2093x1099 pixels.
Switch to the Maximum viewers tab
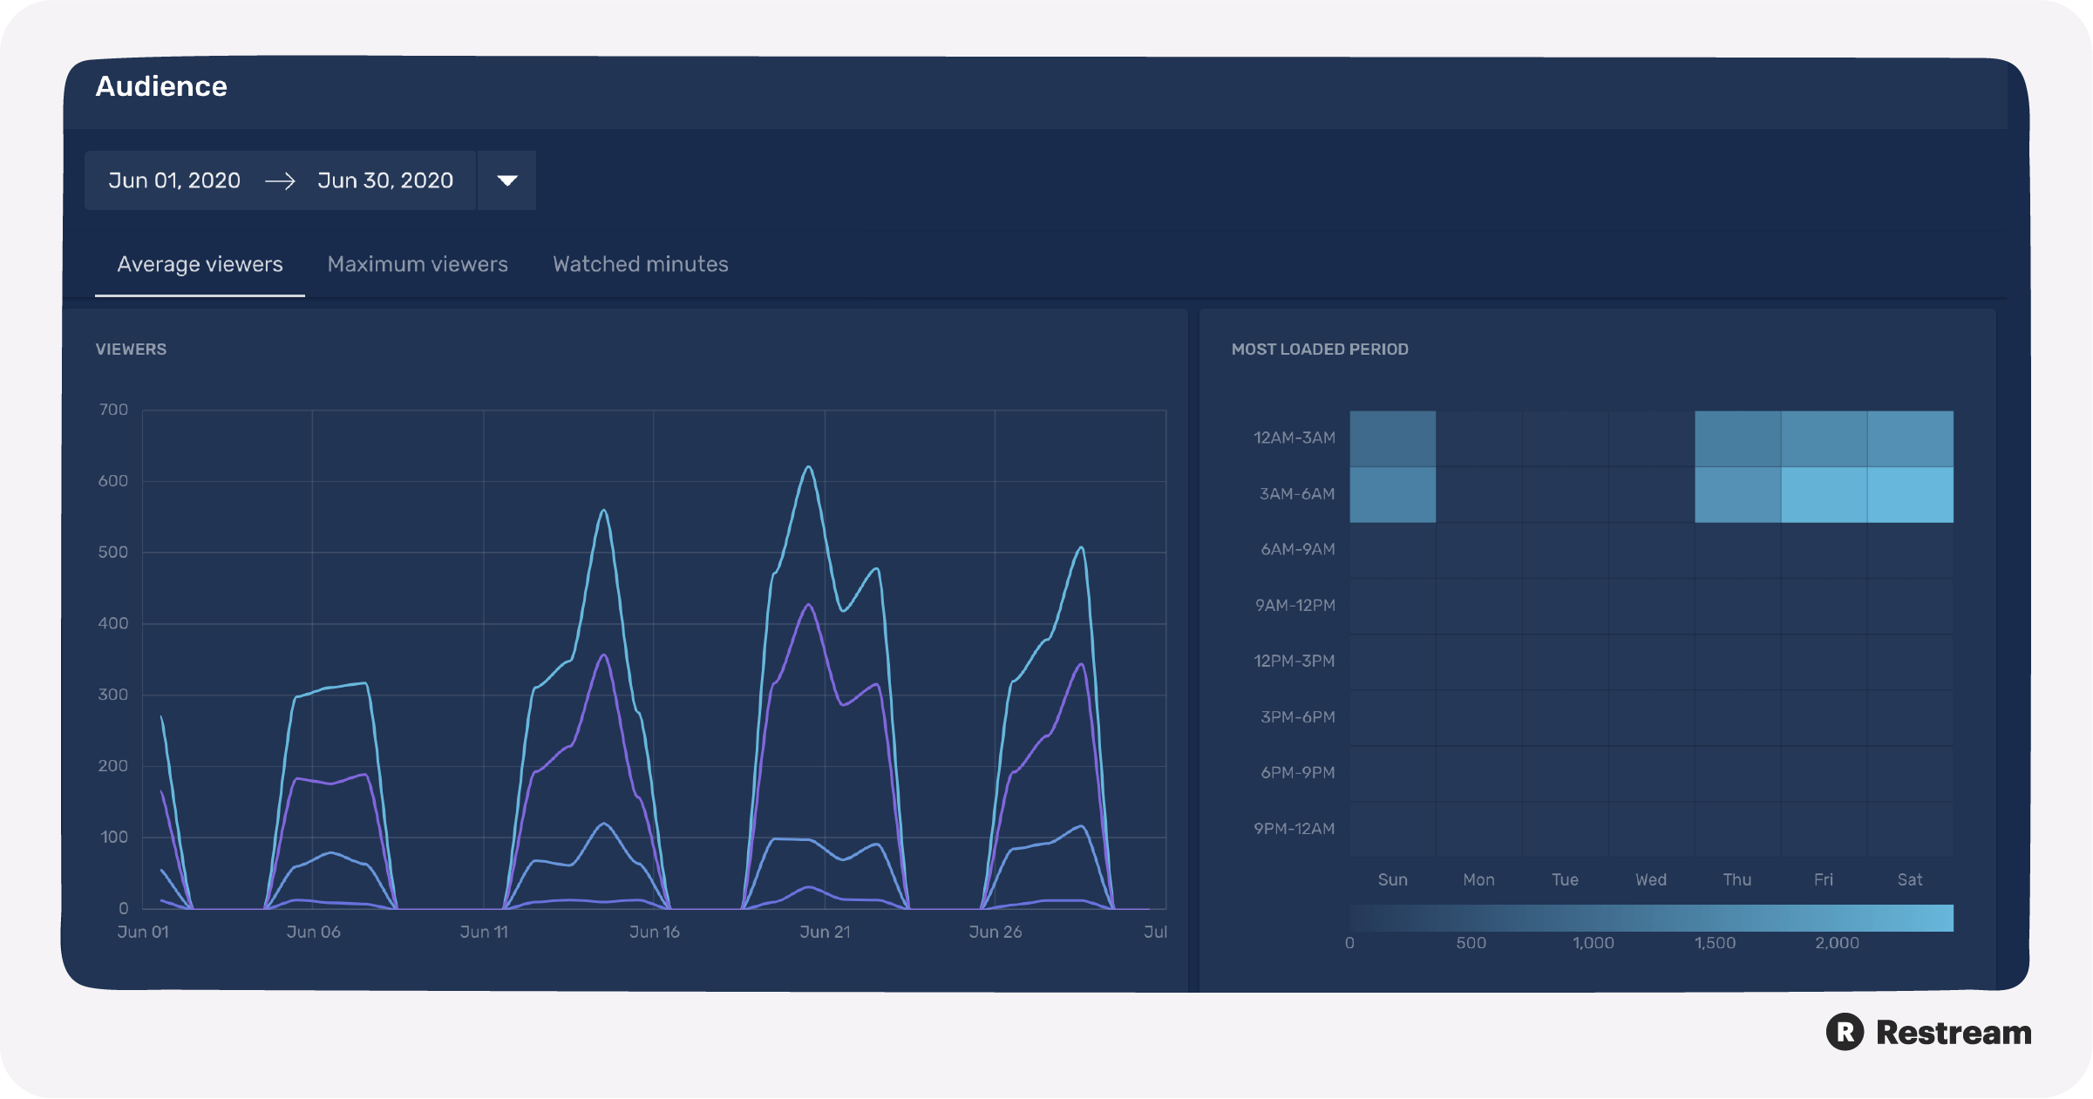(418, 264)
